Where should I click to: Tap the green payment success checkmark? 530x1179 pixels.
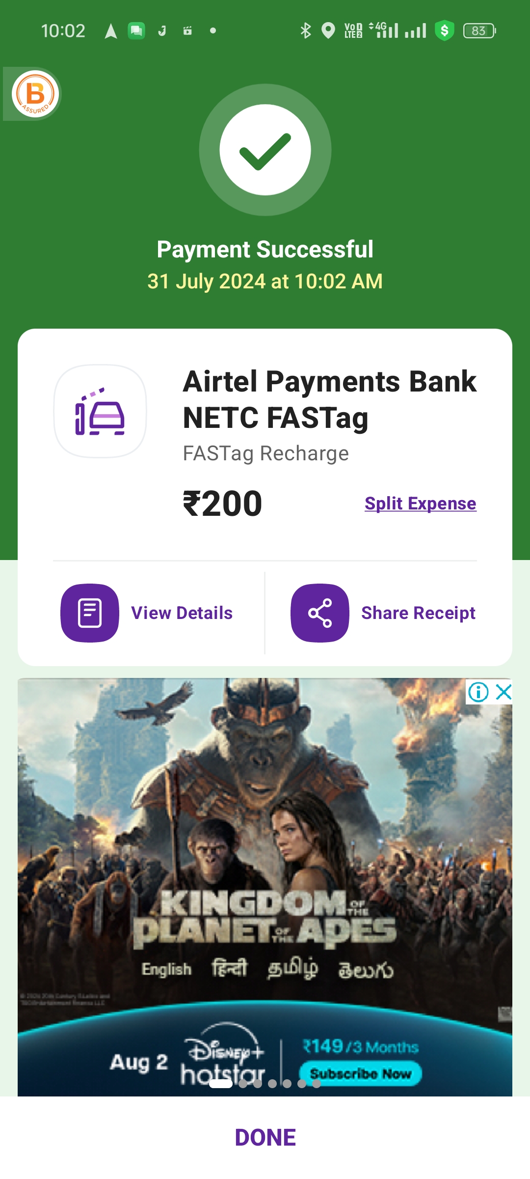coord(265,150)
